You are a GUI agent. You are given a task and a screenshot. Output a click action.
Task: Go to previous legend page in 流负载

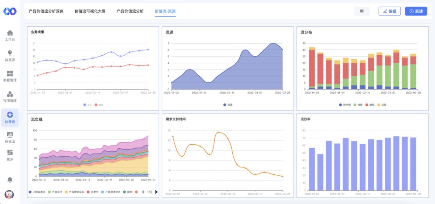[143, 192]
